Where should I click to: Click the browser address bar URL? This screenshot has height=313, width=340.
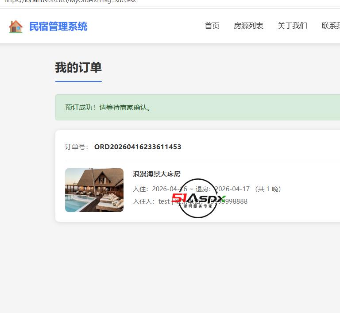point(70,1)
